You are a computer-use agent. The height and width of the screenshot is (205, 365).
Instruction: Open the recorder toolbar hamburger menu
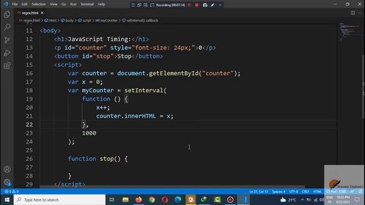coord(133,5)
